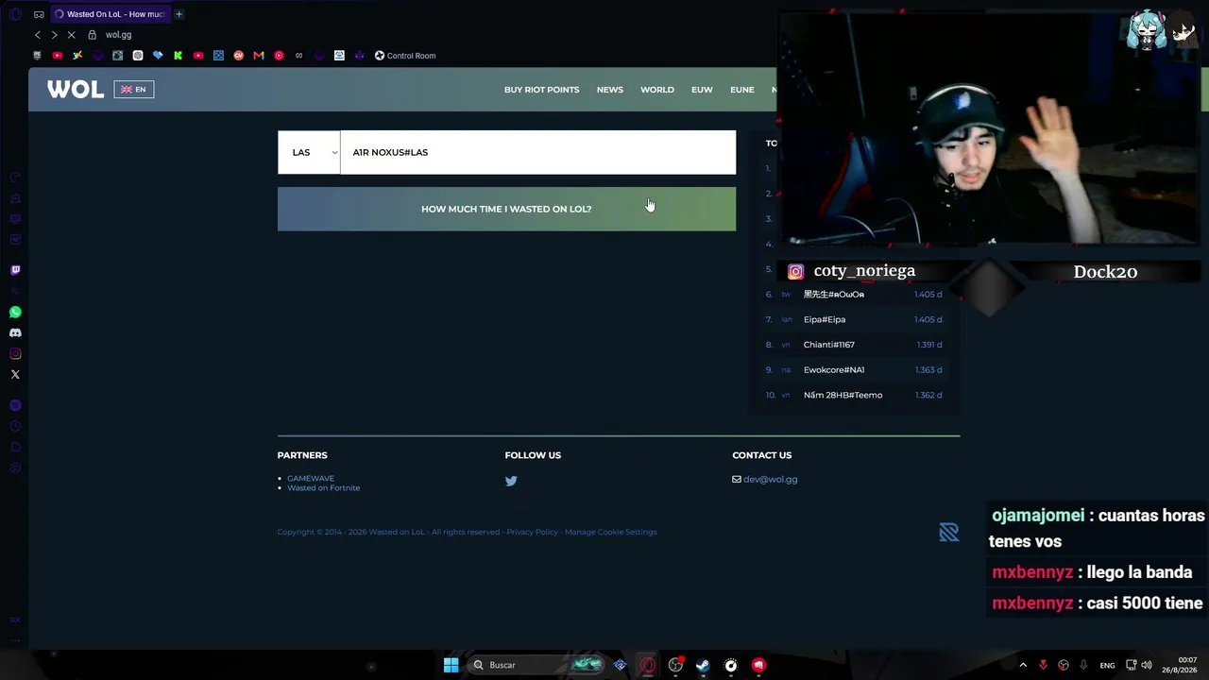Click the ENG language indicator
Screen dimensions: 1209x680
tap(1107, 665)
